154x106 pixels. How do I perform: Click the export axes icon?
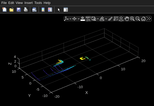tap(102, 19)
